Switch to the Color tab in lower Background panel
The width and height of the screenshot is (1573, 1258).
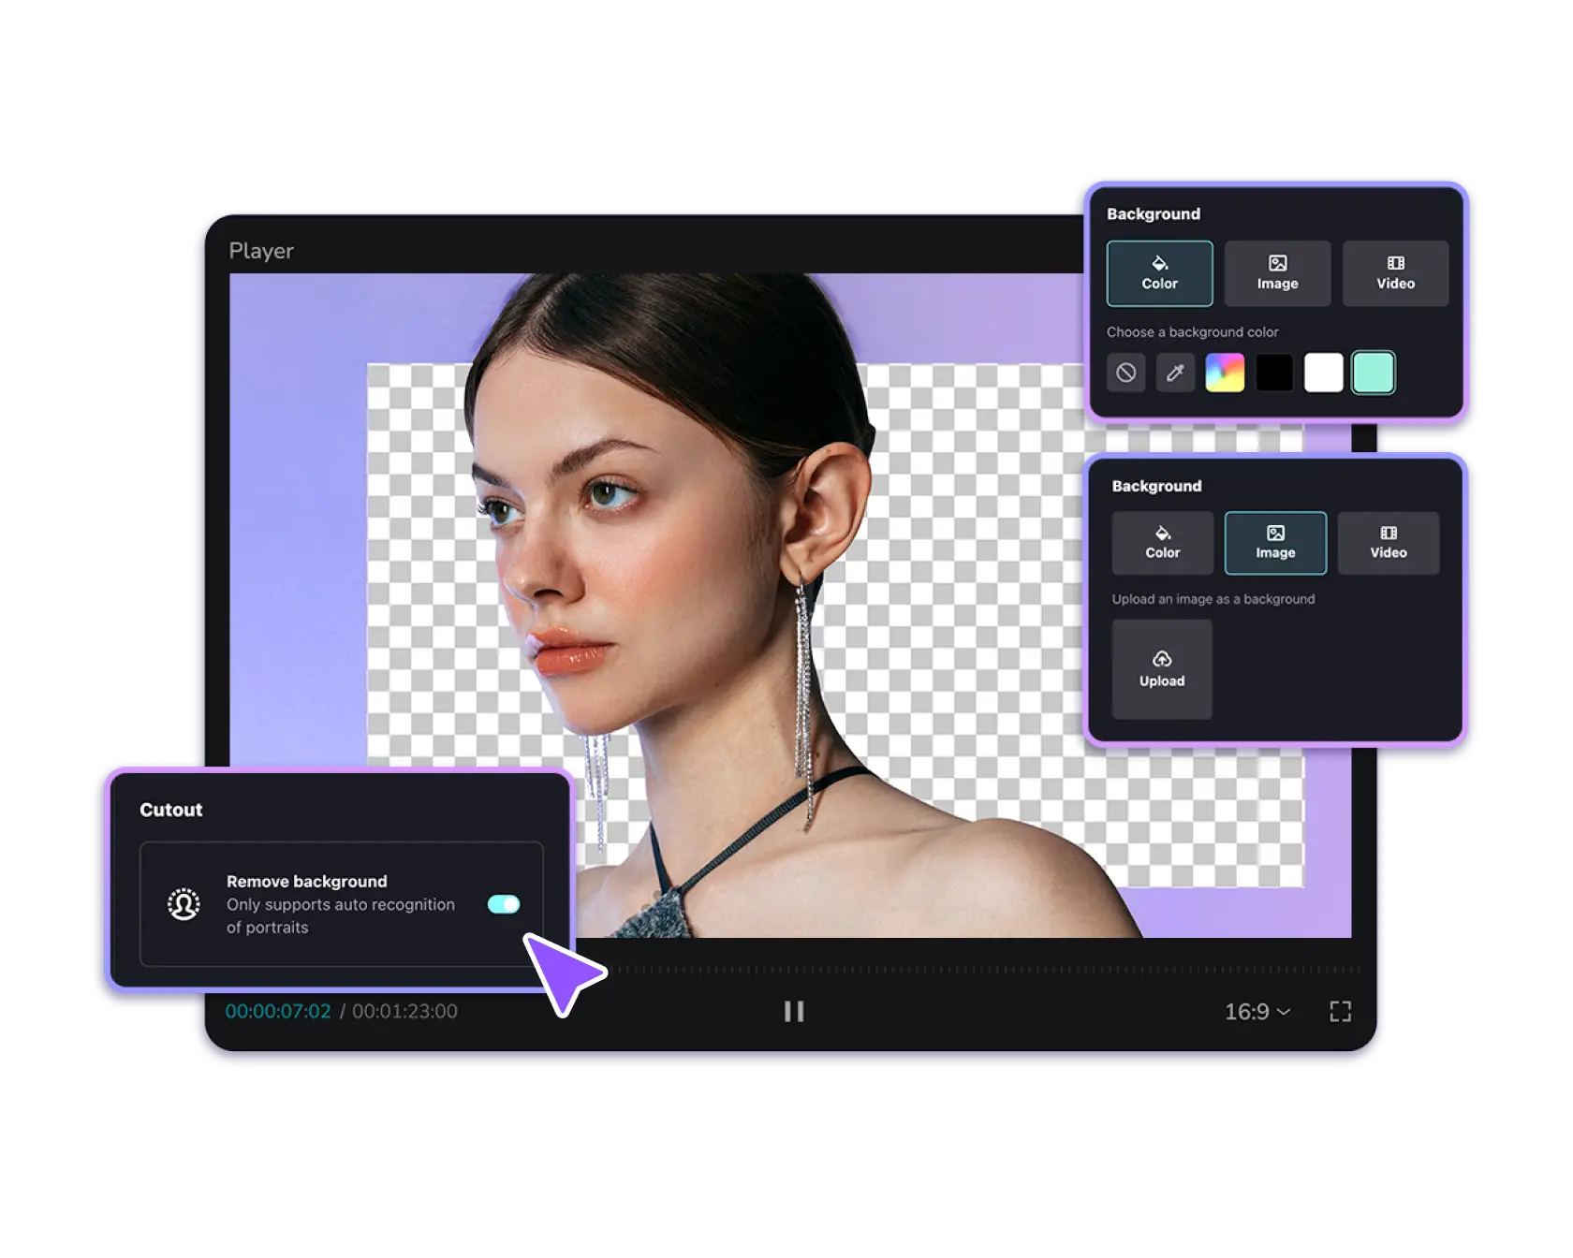click(x=1161, y=543)
